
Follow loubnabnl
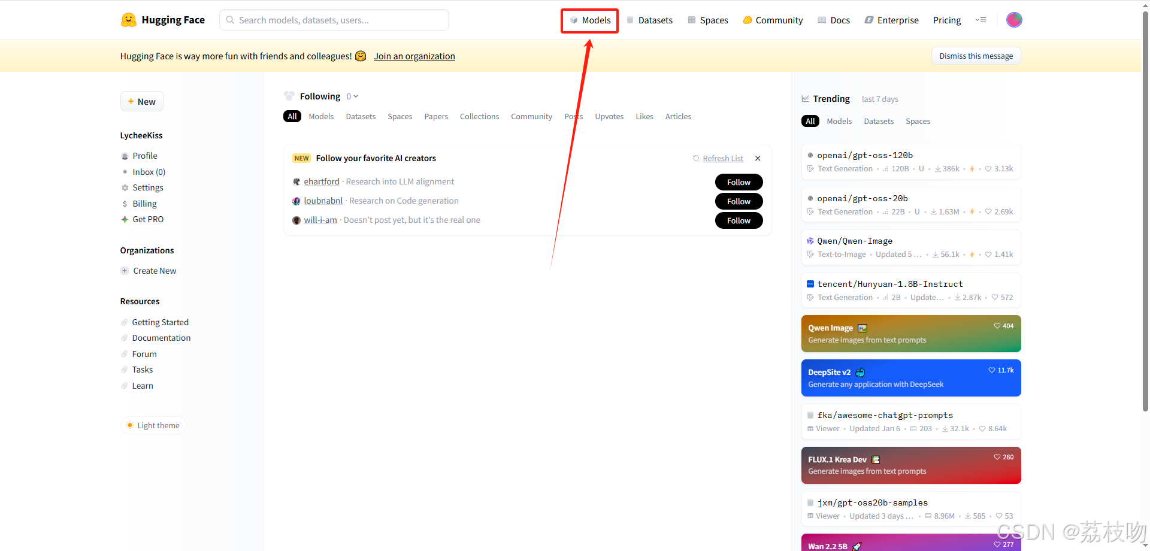[739, 201]
